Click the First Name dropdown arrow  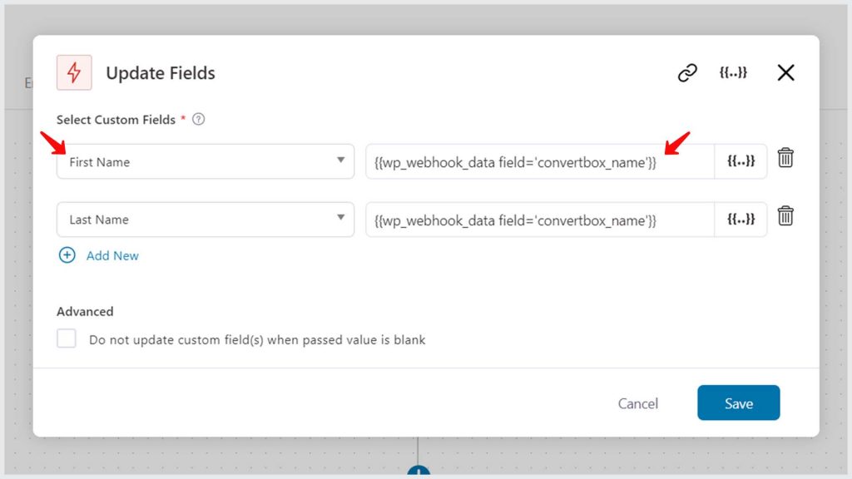pos(340,160)
